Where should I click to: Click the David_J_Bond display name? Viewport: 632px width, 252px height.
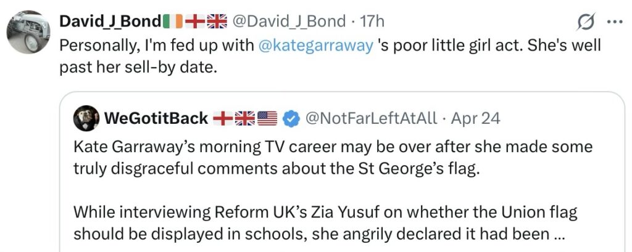(110, 21)
